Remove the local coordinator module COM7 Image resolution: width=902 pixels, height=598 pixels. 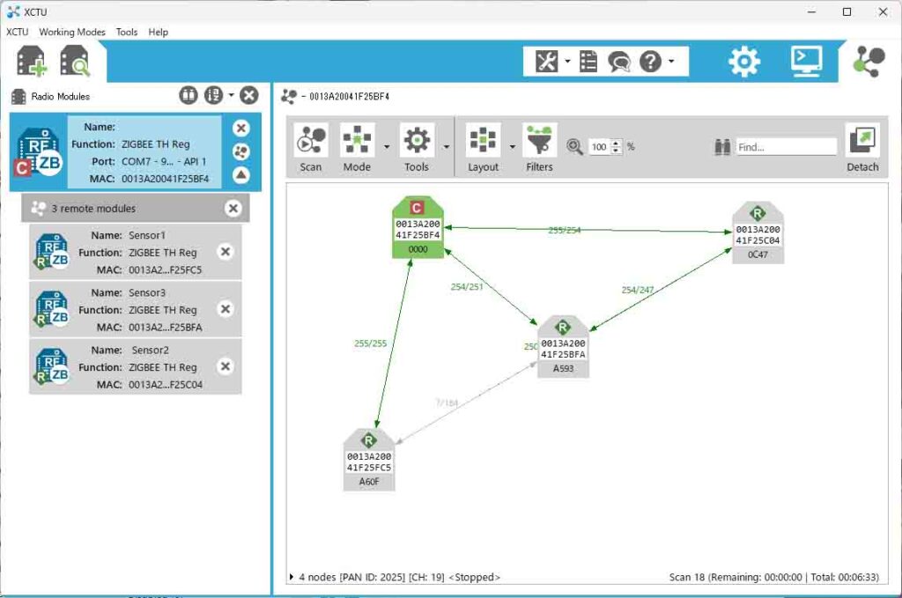click(x=241, y=129)
